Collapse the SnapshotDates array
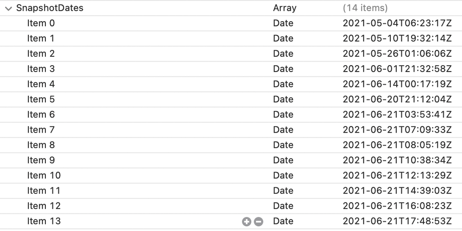The image size is (462, 231). click(8, 8)
